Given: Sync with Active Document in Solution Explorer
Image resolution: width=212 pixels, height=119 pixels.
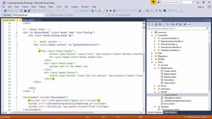Looking at the screenshot, I should pyautogui.click(x=173, y=24).
